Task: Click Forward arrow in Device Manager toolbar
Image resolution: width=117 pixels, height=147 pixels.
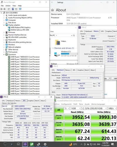Action: click(4, 9)
